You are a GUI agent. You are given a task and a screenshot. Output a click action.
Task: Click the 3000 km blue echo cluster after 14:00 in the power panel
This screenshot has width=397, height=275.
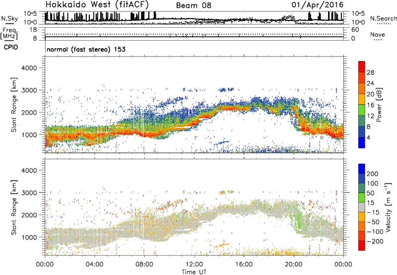tap(226, 90)
